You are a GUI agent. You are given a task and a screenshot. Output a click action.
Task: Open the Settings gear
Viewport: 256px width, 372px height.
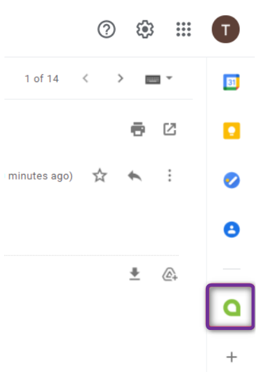[x=145, y=29]
